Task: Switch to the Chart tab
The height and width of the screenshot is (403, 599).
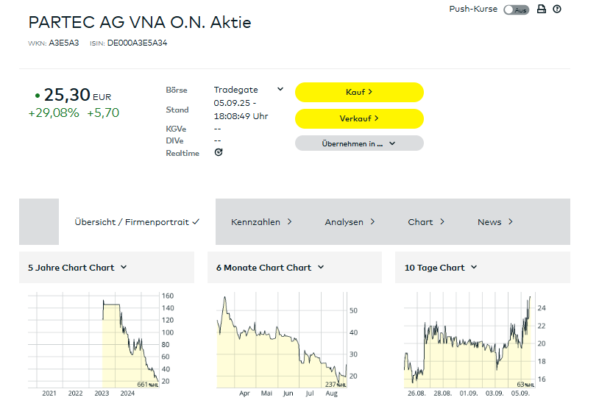Action: coord(426,222)
